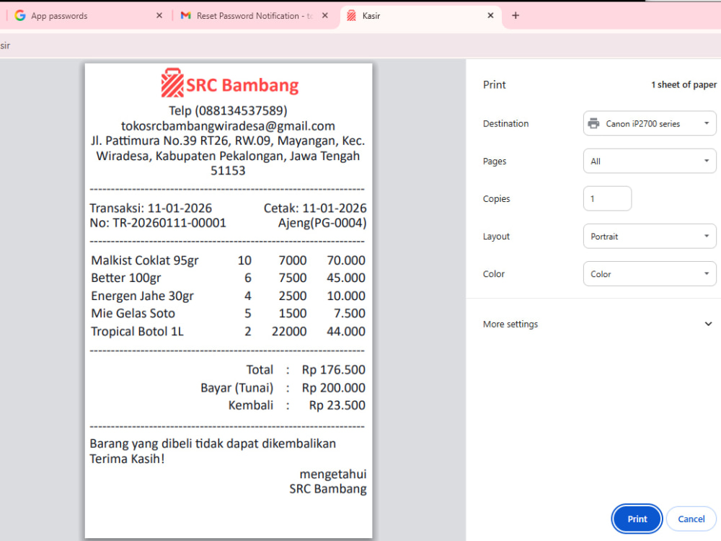Click 'Malkist Coklat 95gr' item row
This screenshot has width=721, height=541.
pyautogui.click(x=228, y=260)
